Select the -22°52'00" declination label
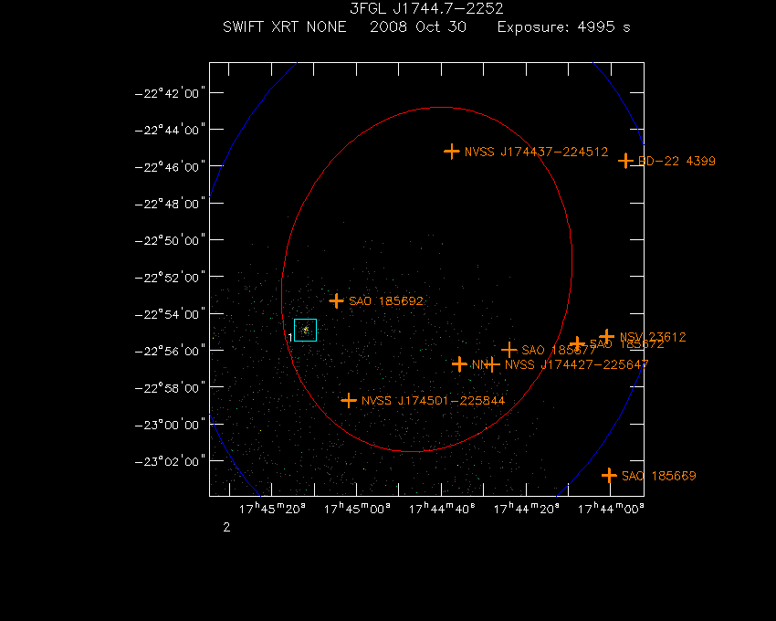 click(170, 278)
